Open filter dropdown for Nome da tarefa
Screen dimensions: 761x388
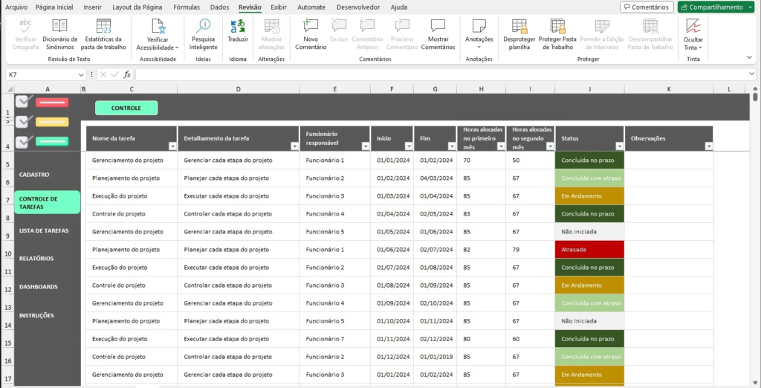[172, 146]
